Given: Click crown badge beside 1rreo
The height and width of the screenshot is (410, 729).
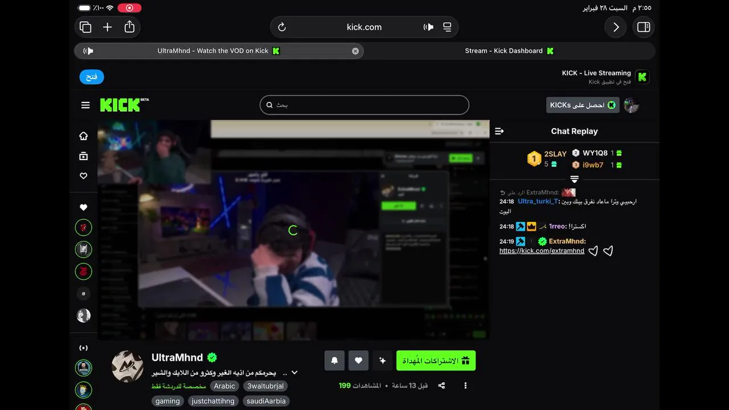Looking at the screenshot, I should (531, 226).
